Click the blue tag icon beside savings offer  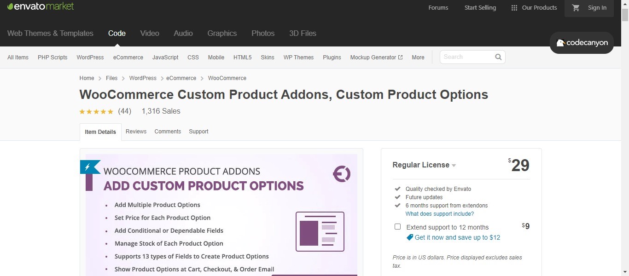pos(410,237)
